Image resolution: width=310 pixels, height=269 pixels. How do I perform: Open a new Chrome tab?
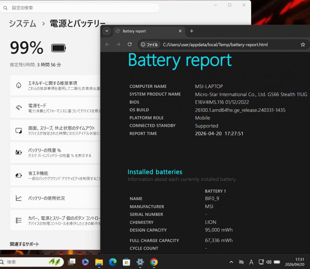tap(192, 31)
